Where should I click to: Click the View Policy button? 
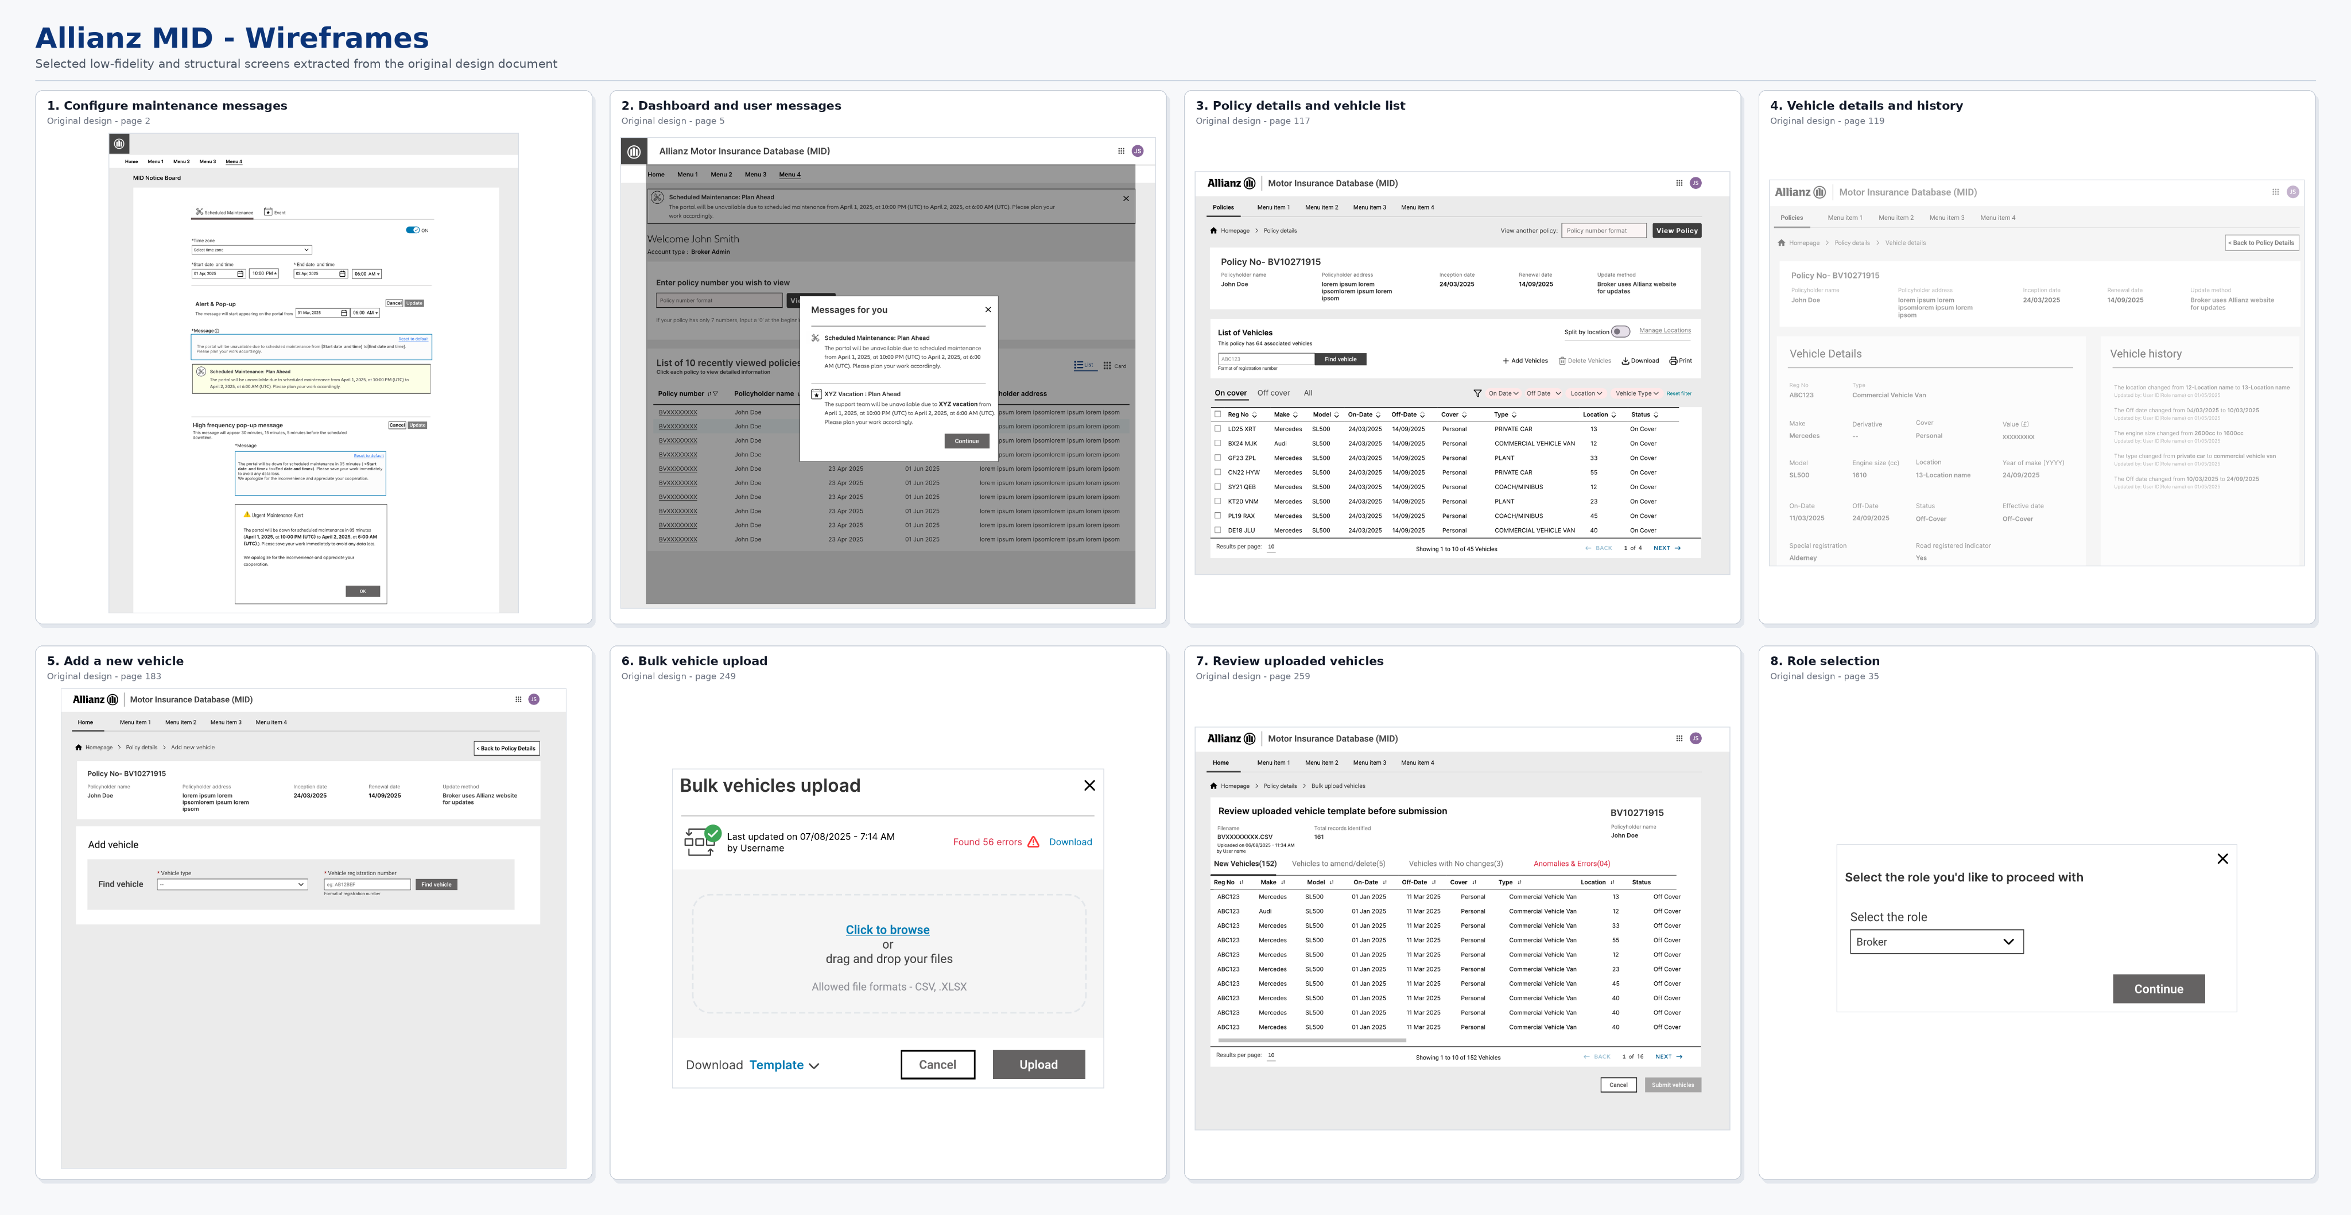[1677, 231]
